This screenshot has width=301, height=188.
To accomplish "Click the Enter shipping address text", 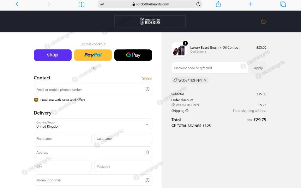I will pos(249,111).
